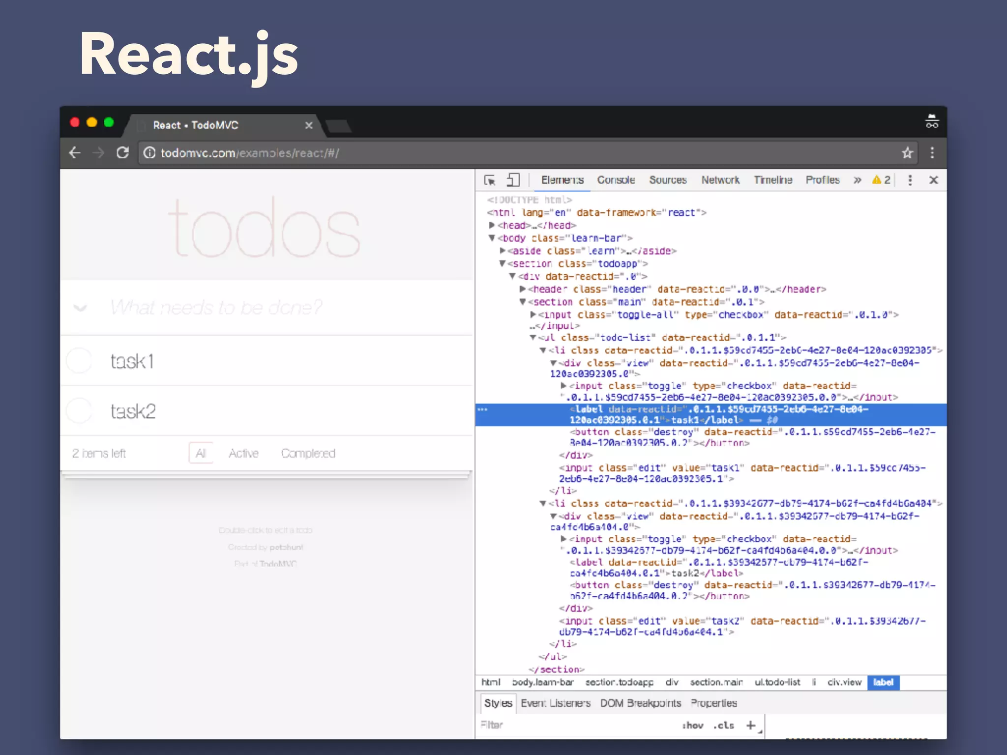Bookmark the page with the star icon

tap(907, 153)
